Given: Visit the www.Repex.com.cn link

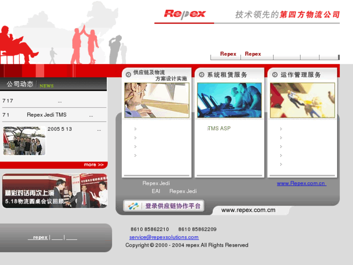Looking at the screenshot, I should 302,183.
